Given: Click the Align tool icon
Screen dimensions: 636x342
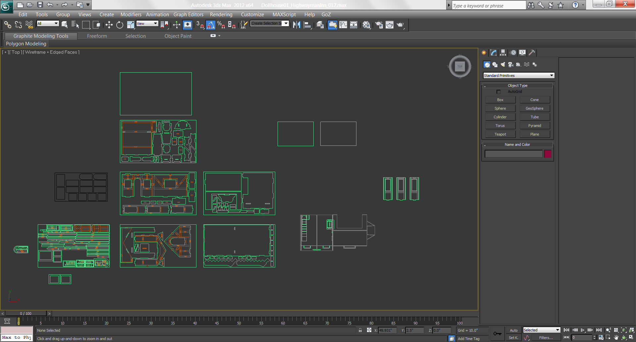Looking at the screenshot, I should point(308,25).
